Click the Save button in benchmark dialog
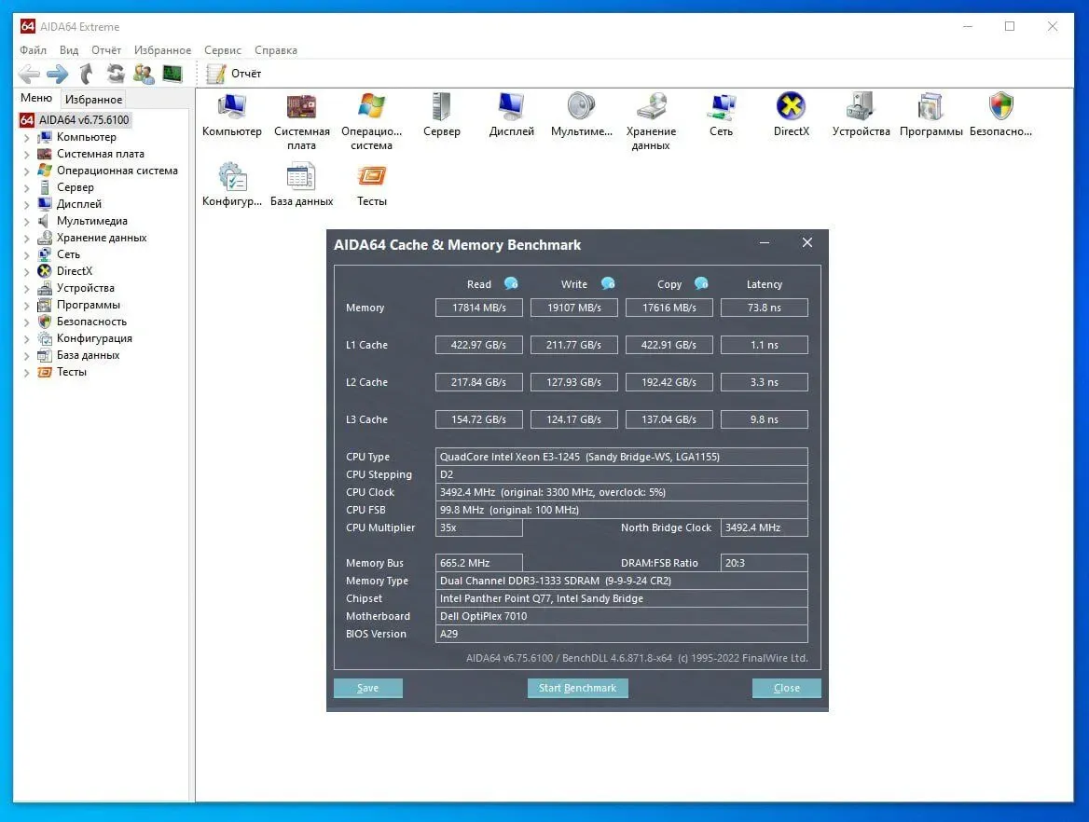1089x822 pixels. pyautogui.click(x=368, y=688)
